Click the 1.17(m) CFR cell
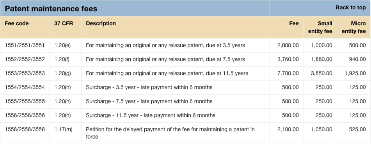Image resolution: width=371 pixels, height=144 pixels. click(x=63, y=129)
